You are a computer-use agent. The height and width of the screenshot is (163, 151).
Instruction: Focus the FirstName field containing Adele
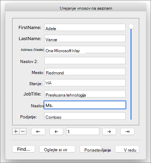click(x=85, y=27)
